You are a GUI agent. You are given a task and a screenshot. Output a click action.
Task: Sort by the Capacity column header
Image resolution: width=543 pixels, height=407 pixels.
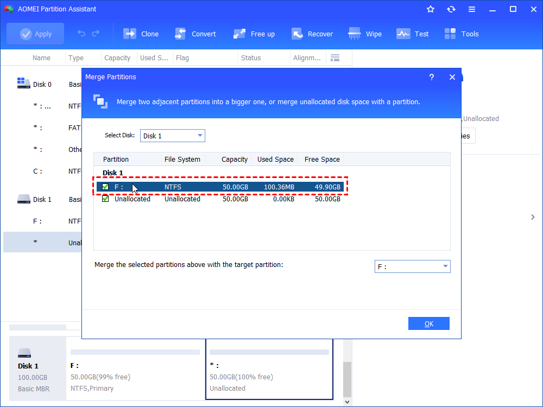(235, 160)
